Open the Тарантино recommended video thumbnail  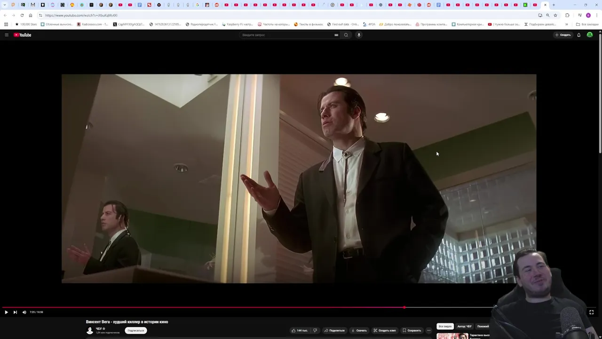coord(452,336)
